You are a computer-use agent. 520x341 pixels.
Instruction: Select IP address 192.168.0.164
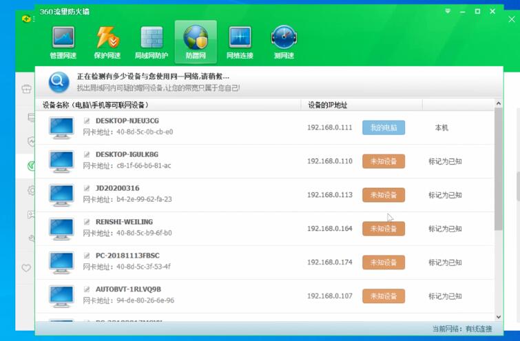330,229
